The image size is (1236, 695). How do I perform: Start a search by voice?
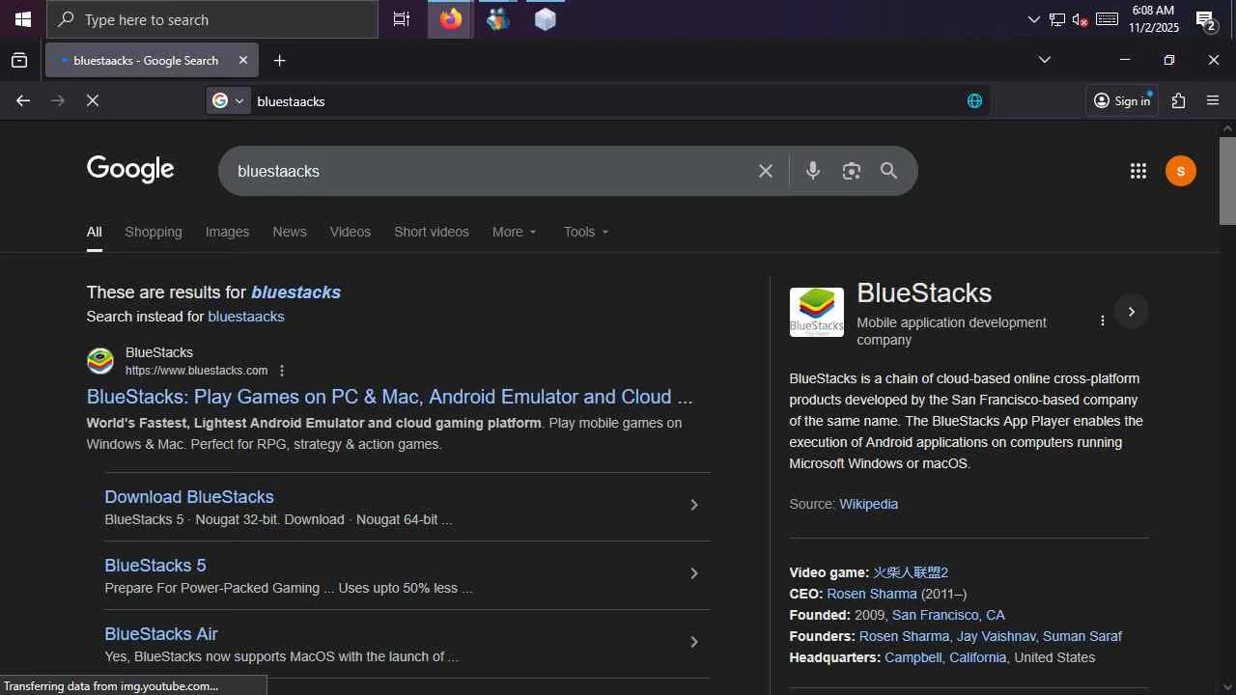click(x=813, y=171)
